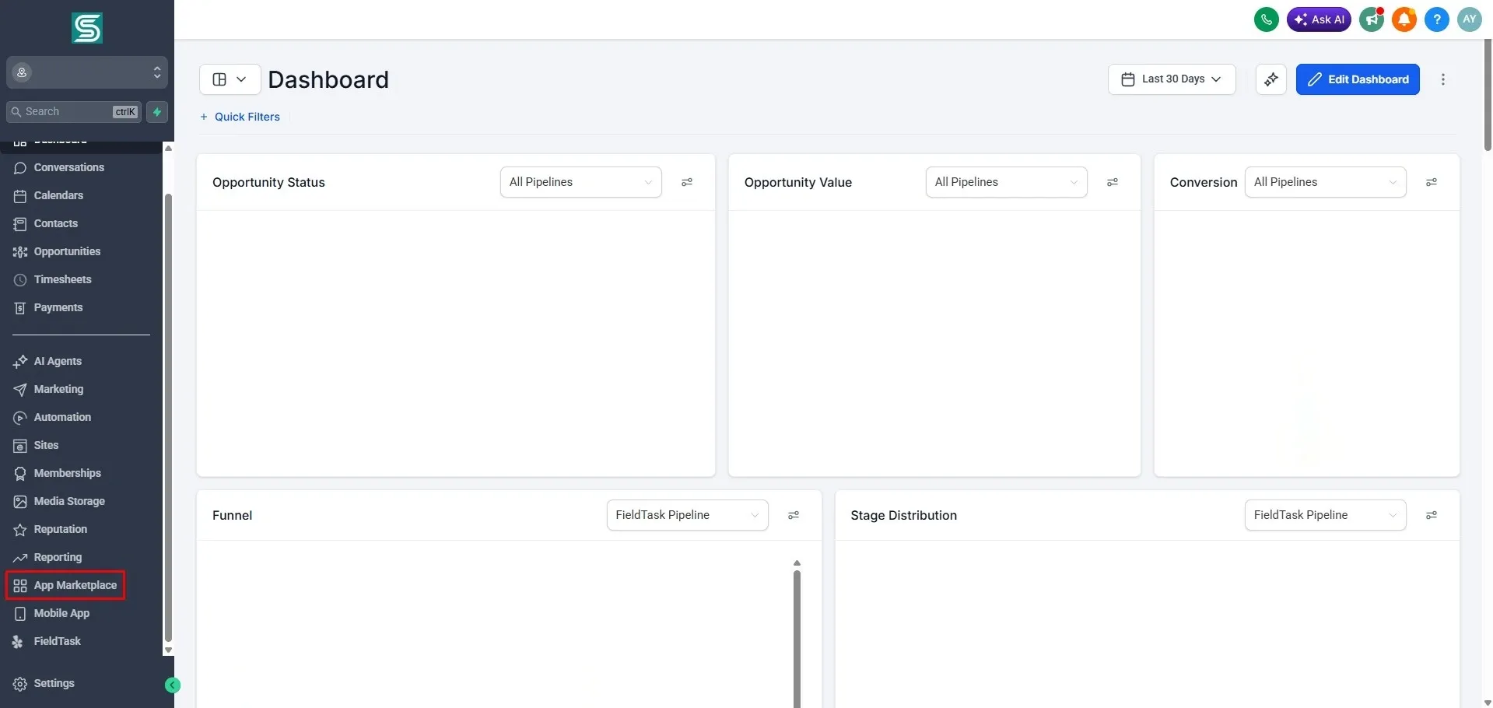Open the three-dot dashboard options menu
Image resolution: width=1493 pixels, height=708 pixels.
point(1442,79)
